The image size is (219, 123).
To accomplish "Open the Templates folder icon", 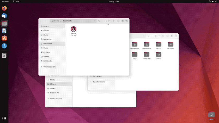I will coord(147,54).
